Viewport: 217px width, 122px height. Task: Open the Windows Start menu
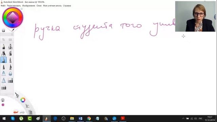(x=4, y=119)
